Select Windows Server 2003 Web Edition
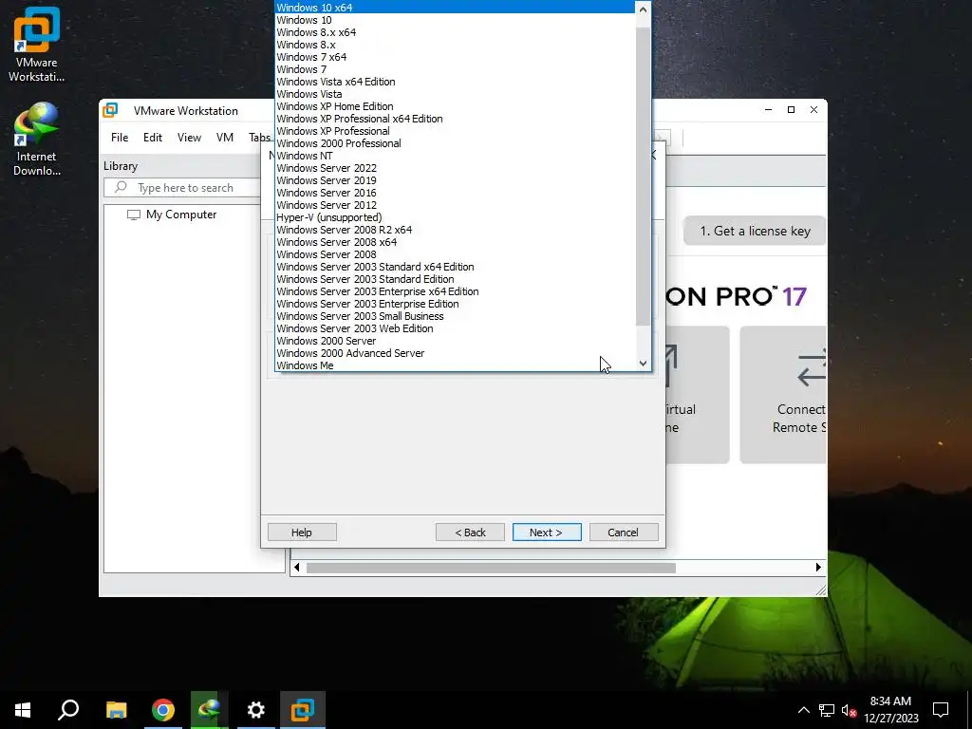 pos(455,328)
